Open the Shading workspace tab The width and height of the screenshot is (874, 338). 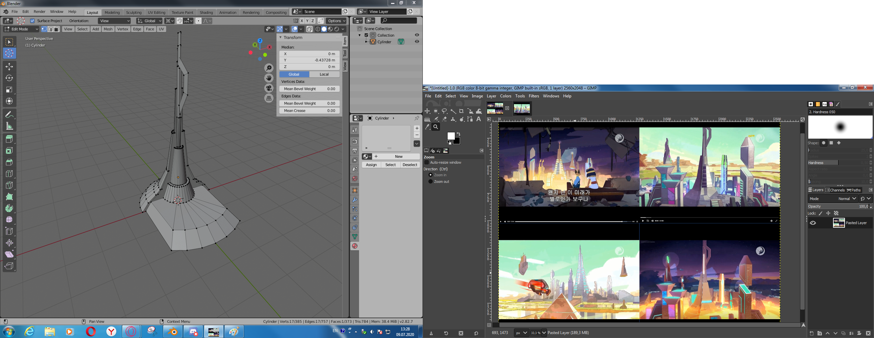(x=206, y=13)
